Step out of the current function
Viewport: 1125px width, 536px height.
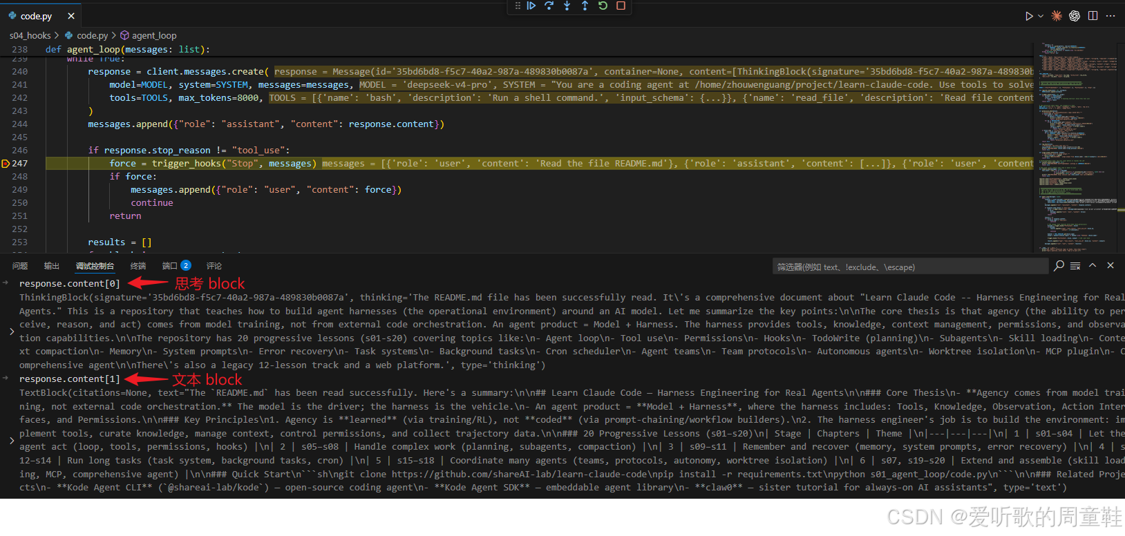pos(585,6)
